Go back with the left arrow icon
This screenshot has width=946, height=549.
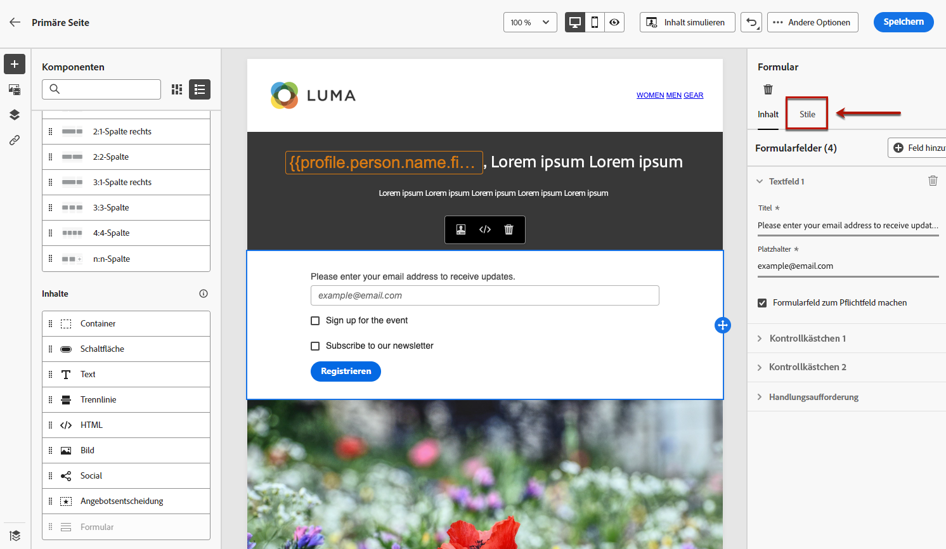tap(15, 22)
